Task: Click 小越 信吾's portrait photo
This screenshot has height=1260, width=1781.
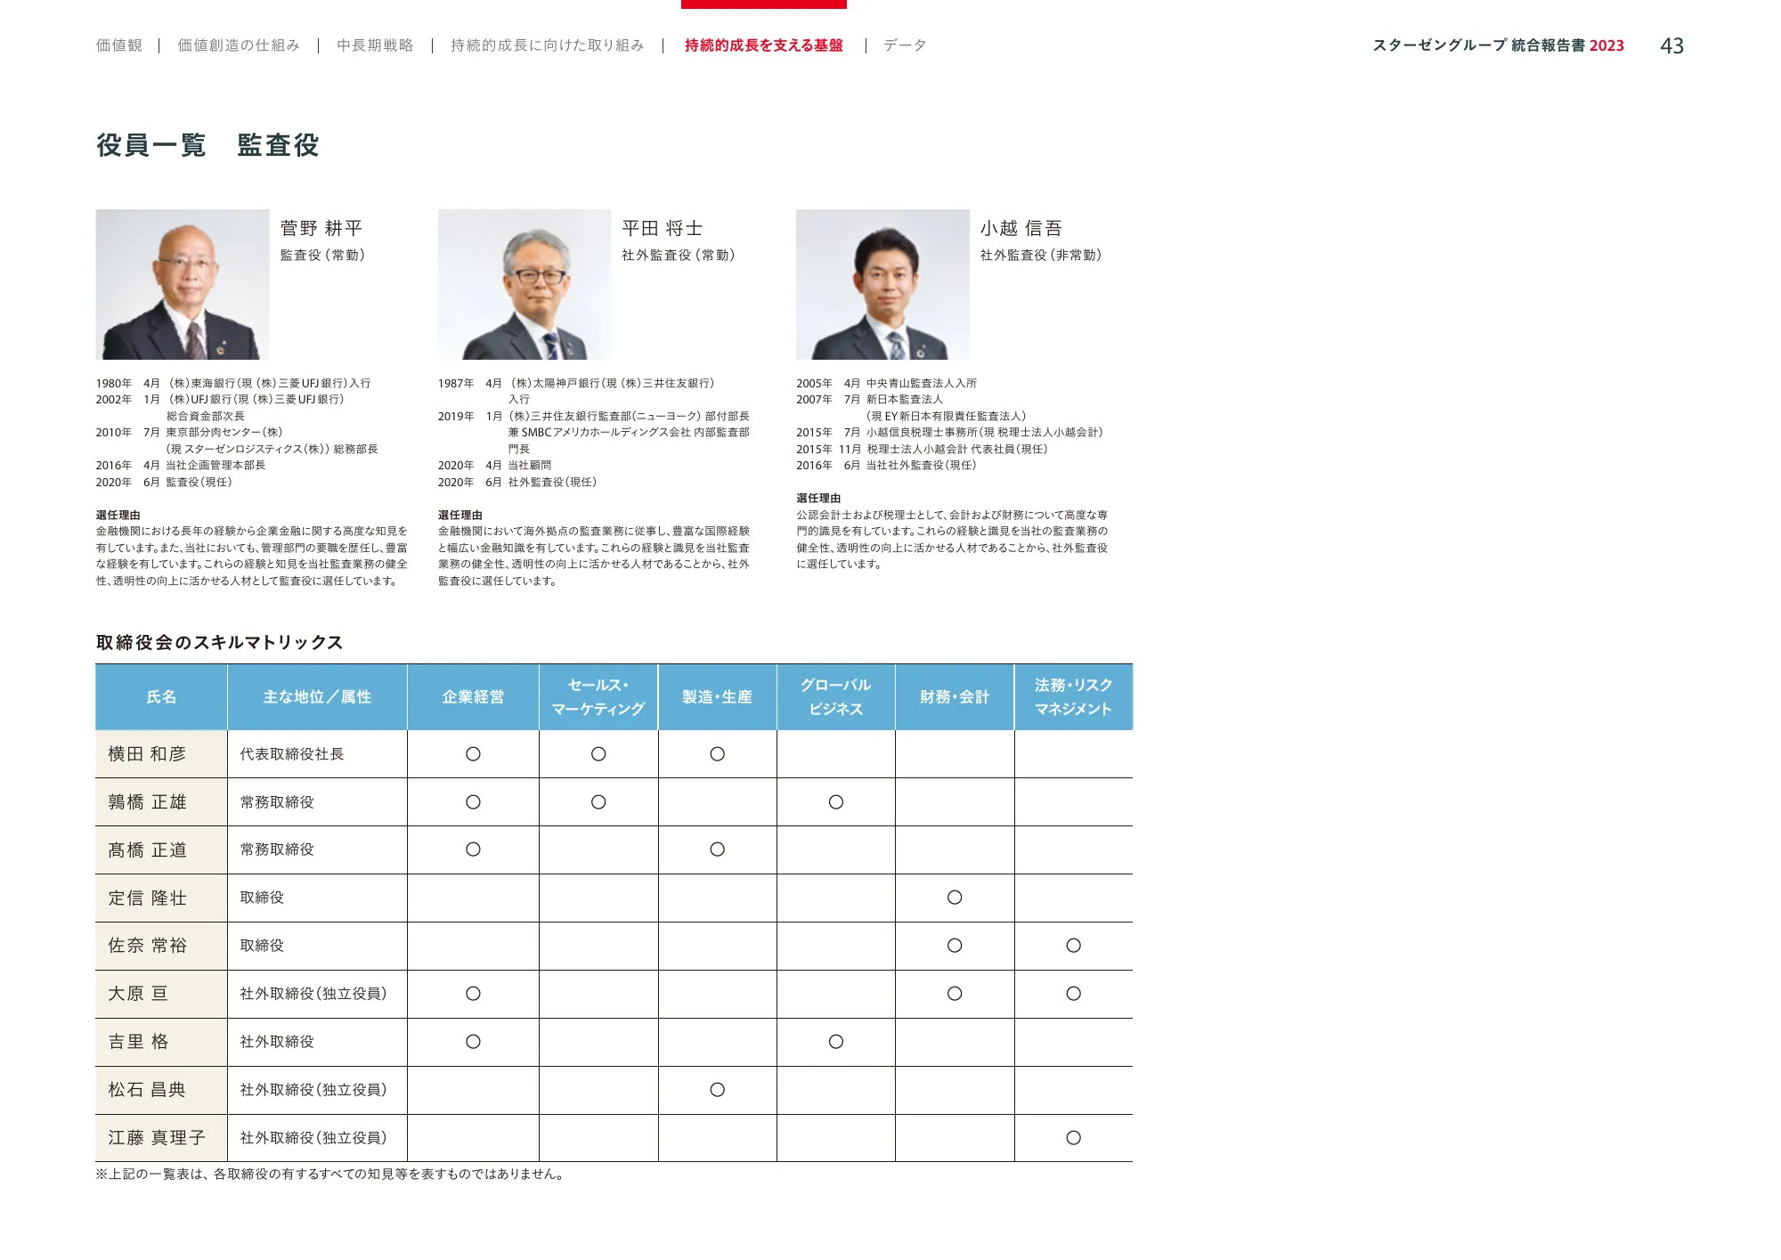Action: [883, 283]
